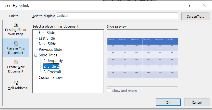Click the Existing File or Web Page icon
Viewport: 212px width, 110px height.
(x=16, y=25)
